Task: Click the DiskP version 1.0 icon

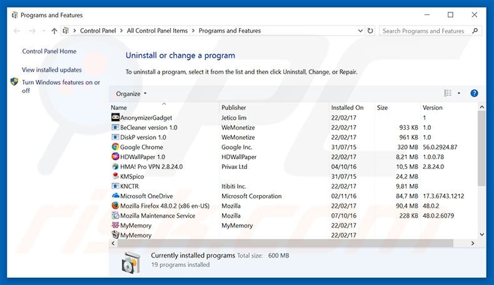Action: coord(115,137)
